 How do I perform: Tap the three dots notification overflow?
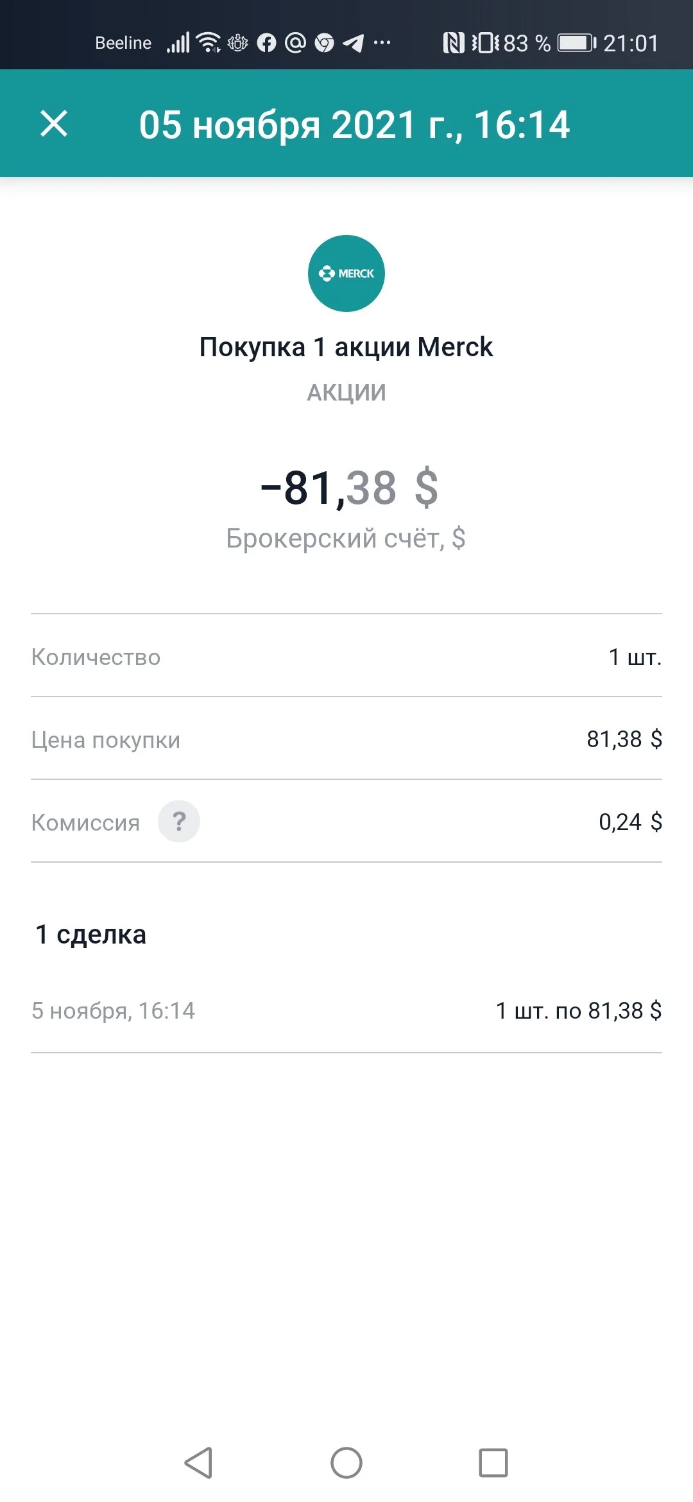(382, 43)
